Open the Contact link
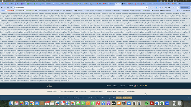The height and width of the screenshot is (107, 191). [130, 86]
